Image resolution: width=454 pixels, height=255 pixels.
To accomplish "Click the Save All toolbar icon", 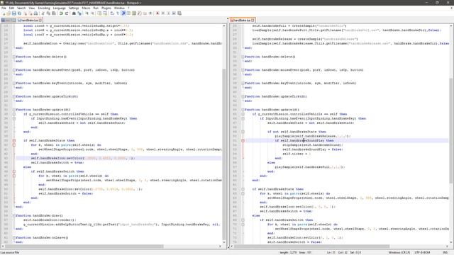I will click(x=19, y=13).
